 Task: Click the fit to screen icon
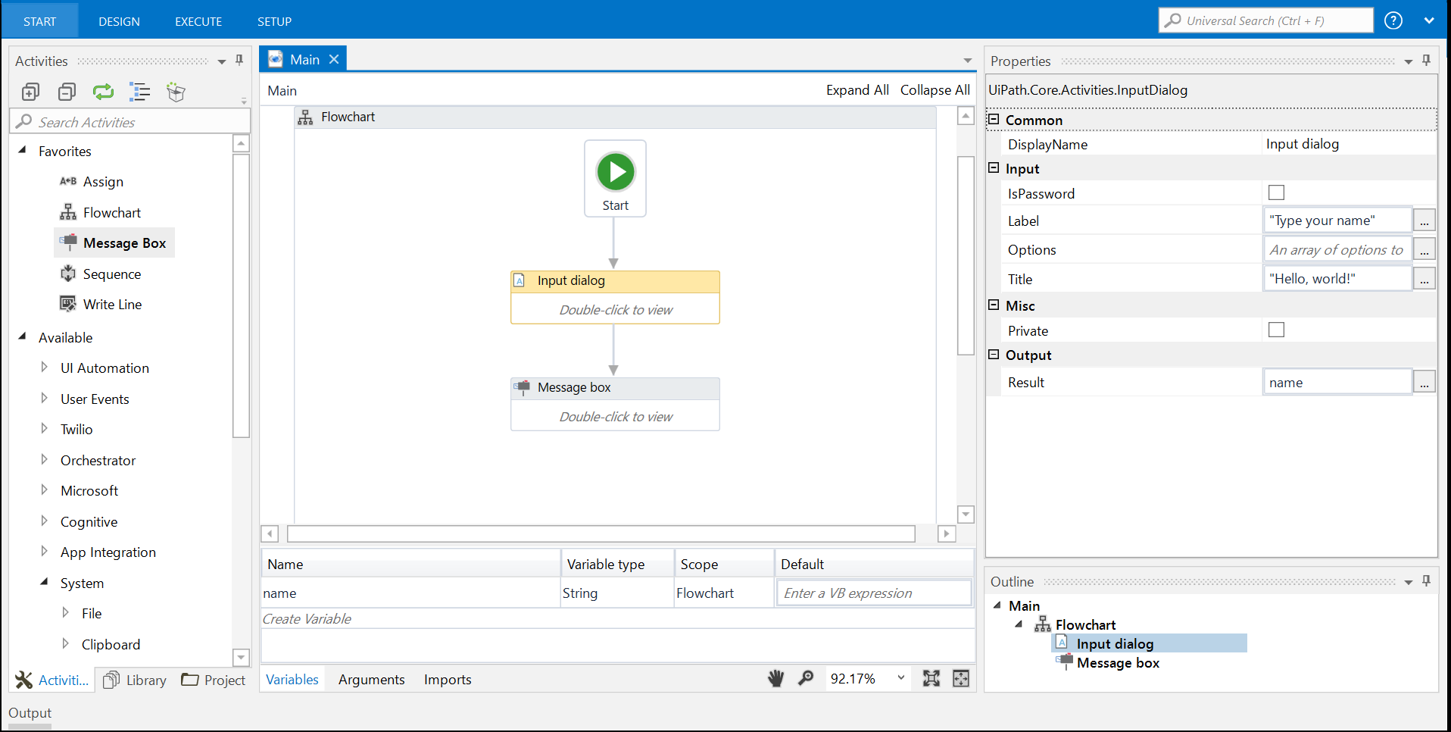[931, 679]
